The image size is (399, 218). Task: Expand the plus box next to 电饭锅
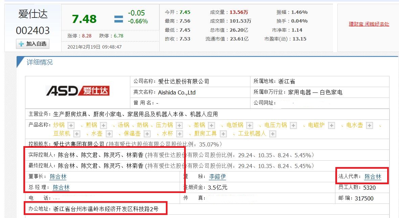click(250, 126)
